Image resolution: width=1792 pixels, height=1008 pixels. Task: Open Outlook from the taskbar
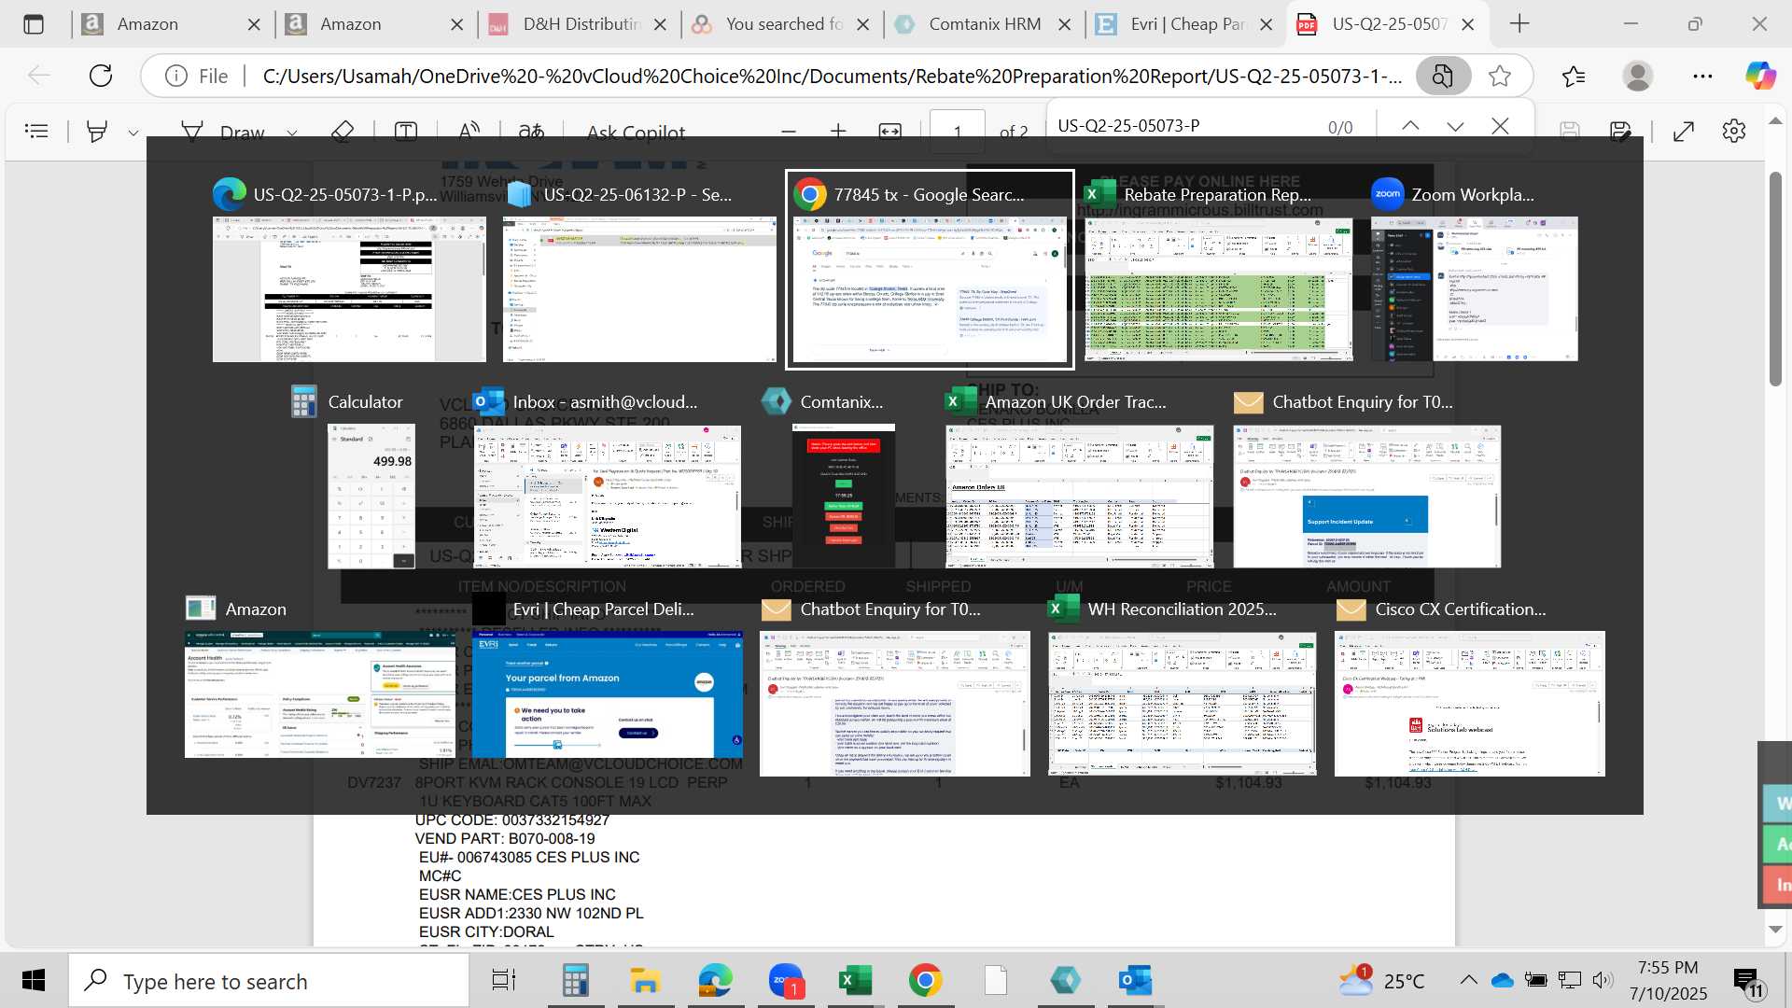coord(1136,981)
